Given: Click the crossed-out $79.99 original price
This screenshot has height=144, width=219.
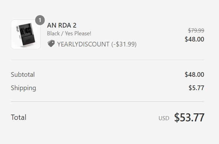Looking at the screenshot, I should 196,30.
